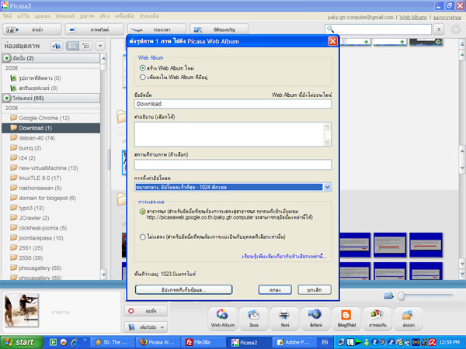
Task: Click the Cancel button in upload dialog
Action: (x=315, y=289)
